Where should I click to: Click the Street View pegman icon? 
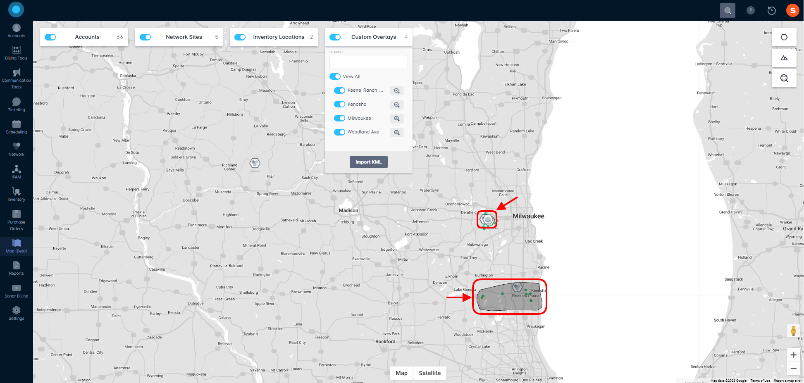coord(793,331)
